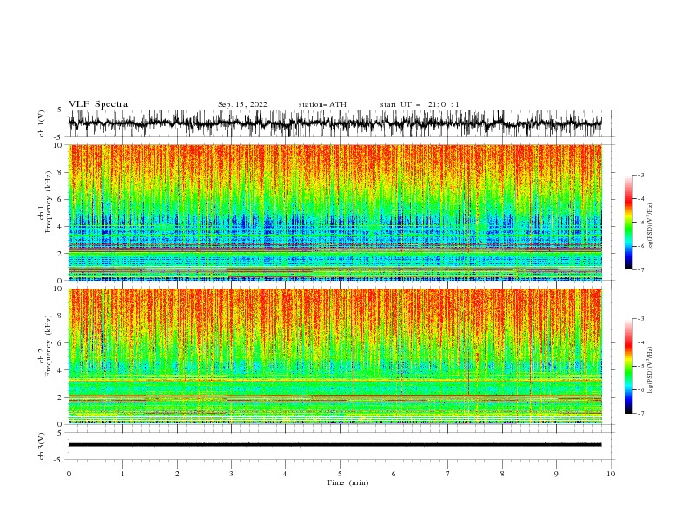The width and height of the screenshot is (688, 532).
Task: Click the time axis tick label 1
Action: pyautogui.click(x=122, y=474)
